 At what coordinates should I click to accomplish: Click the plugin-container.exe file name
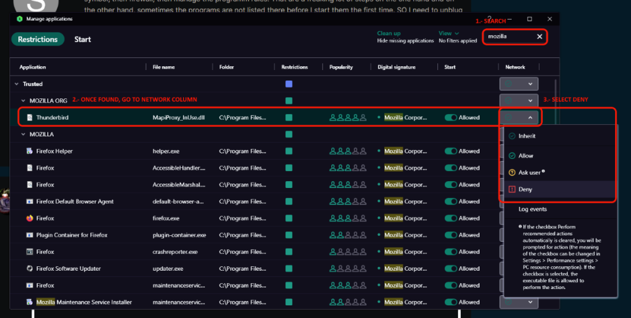pos(179,235)
